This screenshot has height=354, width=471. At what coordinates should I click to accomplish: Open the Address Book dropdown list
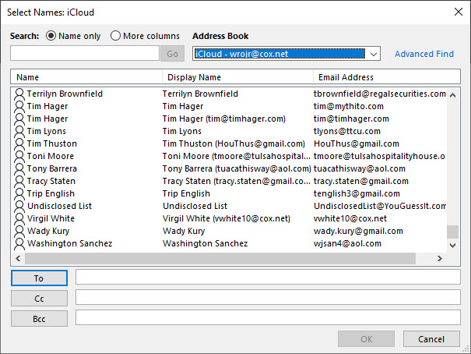(374, 54)
